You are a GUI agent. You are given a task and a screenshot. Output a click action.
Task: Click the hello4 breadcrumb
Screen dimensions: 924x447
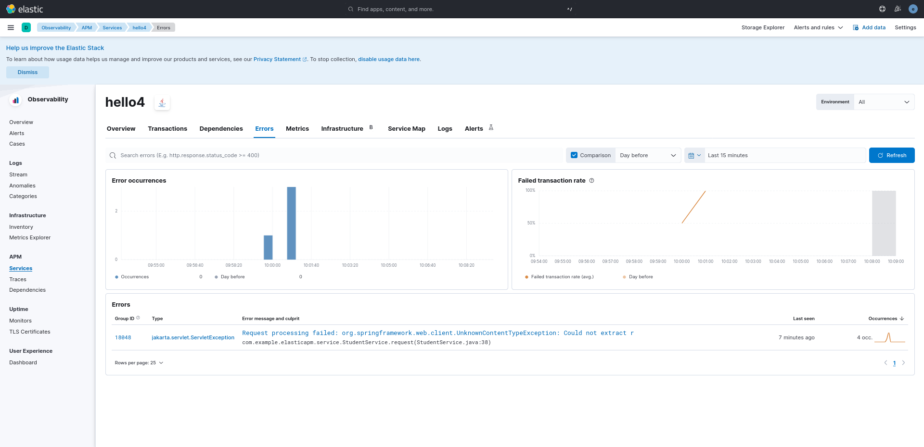coord(139,27)
